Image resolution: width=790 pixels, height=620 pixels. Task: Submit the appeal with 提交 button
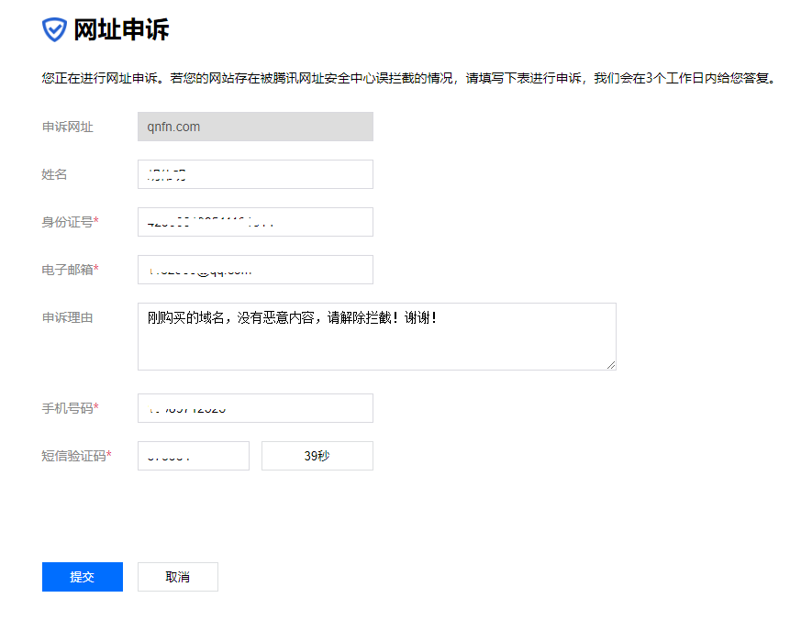[x=83, y=577]
